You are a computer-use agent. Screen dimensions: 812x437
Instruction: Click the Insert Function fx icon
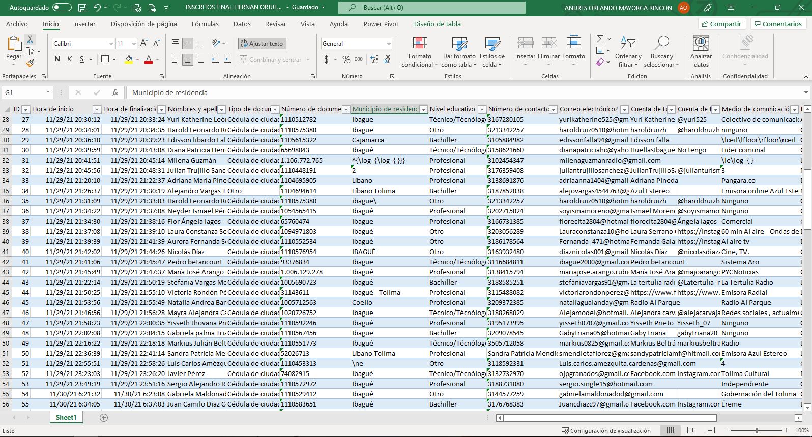(115, 92)
